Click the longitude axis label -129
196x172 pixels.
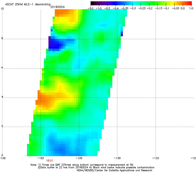(79, 158)
